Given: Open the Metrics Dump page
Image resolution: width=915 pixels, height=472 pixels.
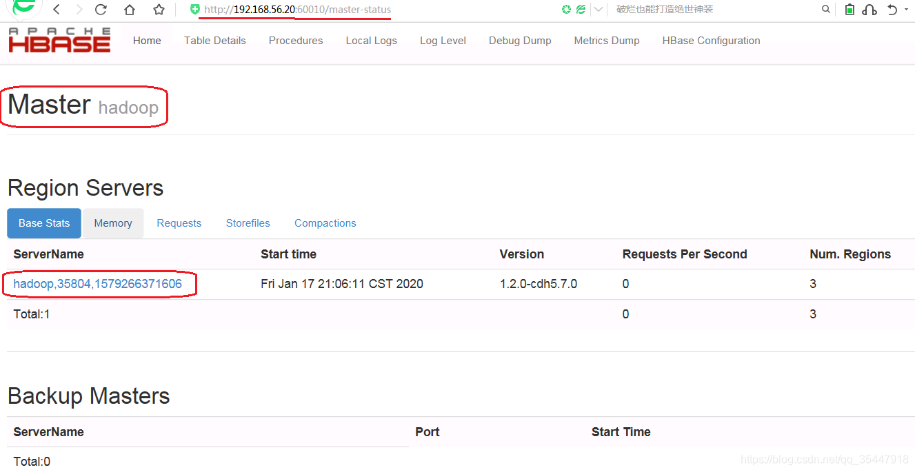Looking at the screenshot, I should click(607, 41).
